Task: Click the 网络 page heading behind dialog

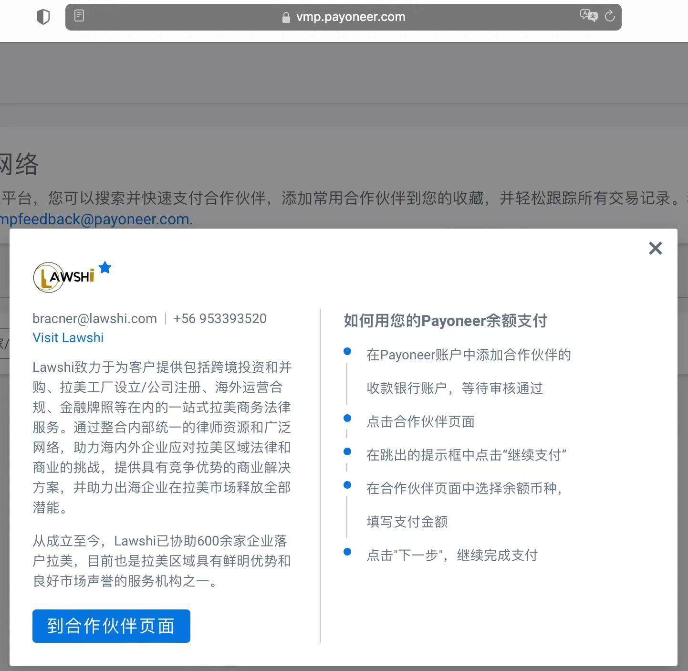Action: pos(18,164)
